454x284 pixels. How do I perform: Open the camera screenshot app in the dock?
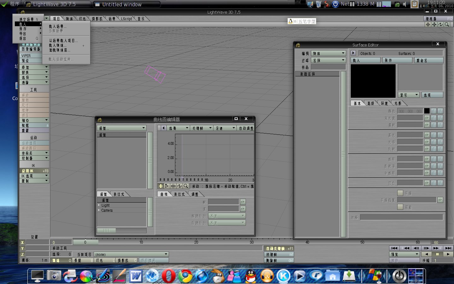pos(54,275)
